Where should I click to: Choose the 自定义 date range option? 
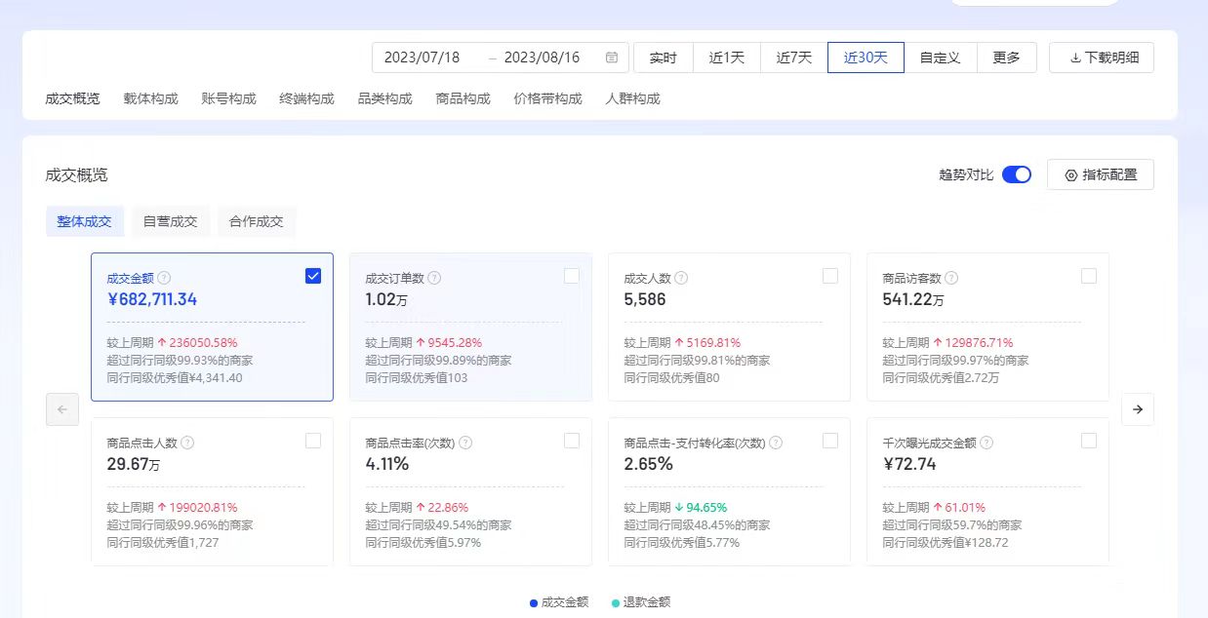941,58
